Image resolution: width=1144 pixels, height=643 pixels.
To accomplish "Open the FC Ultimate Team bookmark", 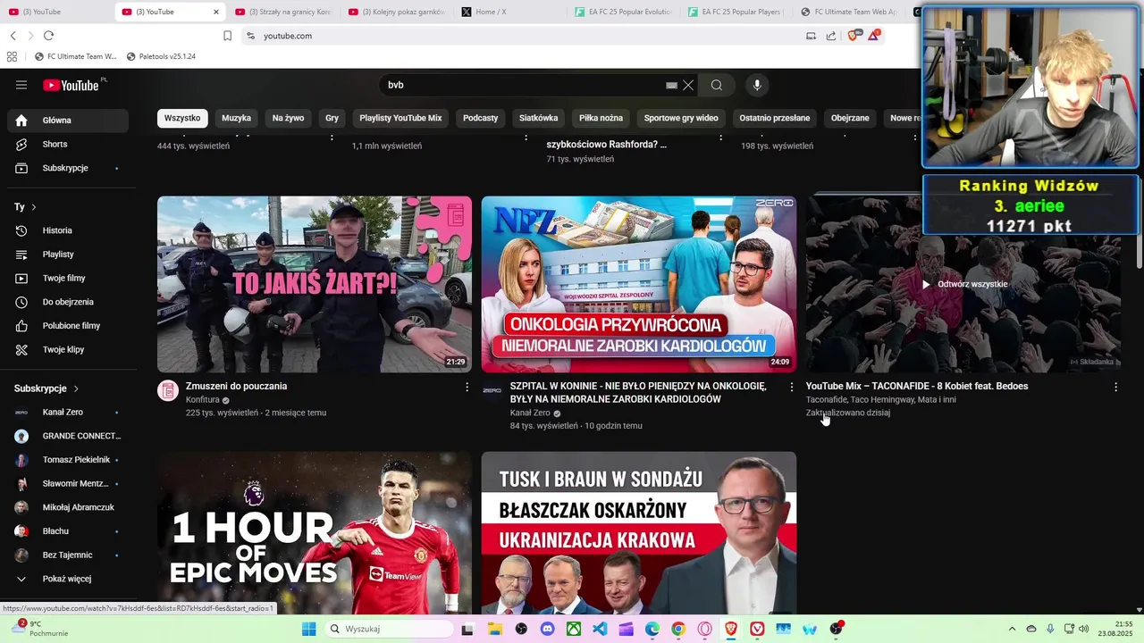I will 75,56.
